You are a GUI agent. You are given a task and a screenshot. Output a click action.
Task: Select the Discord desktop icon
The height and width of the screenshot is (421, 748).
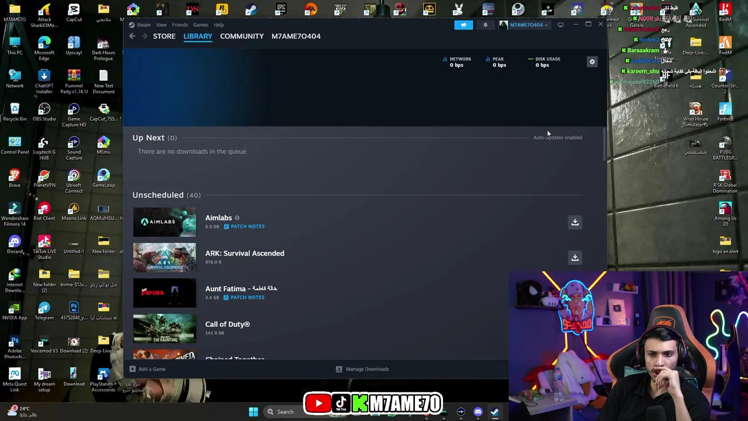pyautogui.click(x=15, y=245)
